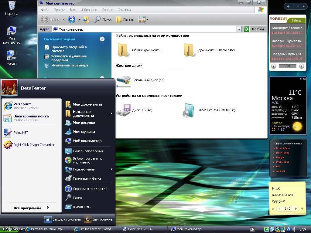This screenshot has height=233, width=311.
Task: Open the Правка menu
Action: pyautogui.click(x=59, y=10)
